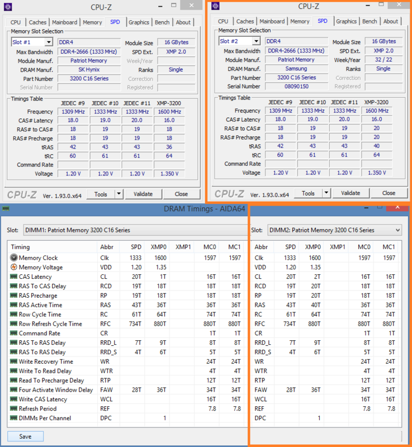The width and height of the screenshot is (412, 447).
Task: Click the Memory Voltage row icon
Action: click(x=13, y=268)
